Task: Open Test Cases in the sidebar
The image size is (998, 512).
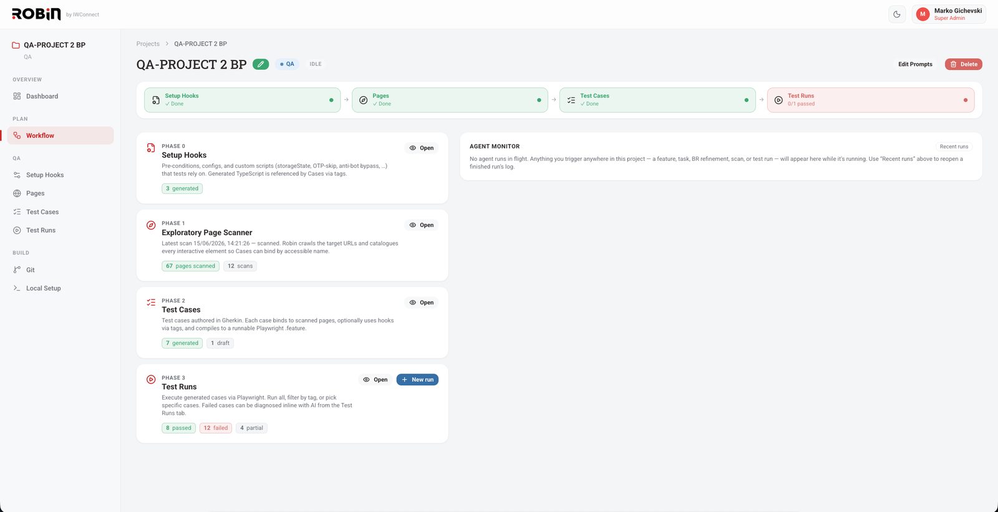Action: [61, 212]
